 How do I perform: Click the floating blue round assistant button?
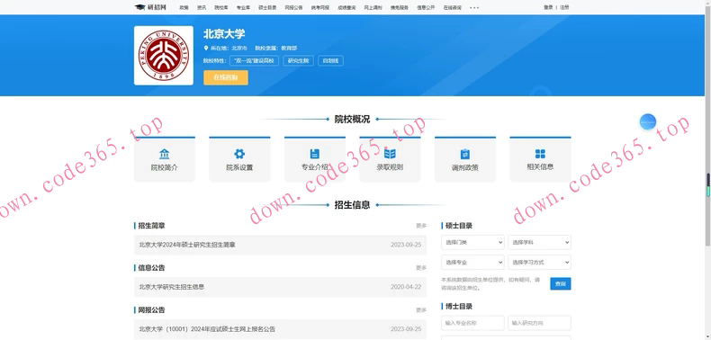647,122
